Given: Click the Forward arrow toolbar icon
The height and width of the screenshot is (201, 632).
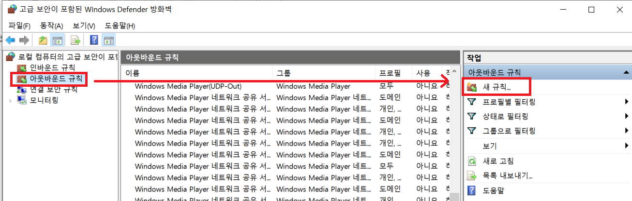Looking at the screenshot, I should [x=24, y=40].
